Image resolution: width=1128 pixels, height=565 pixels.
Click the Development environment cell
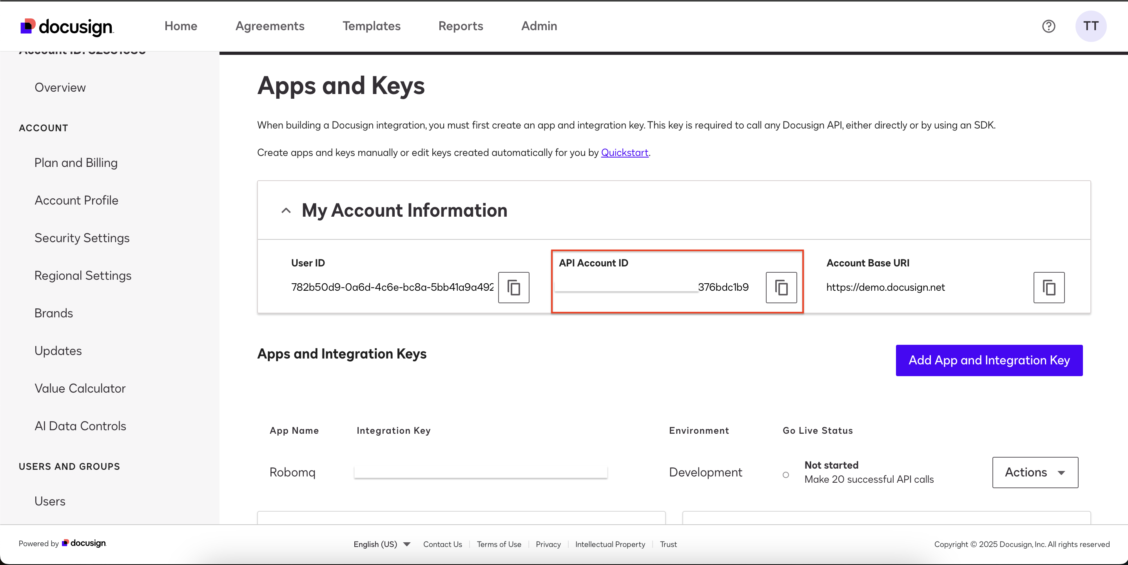click(x=705, y=473)
